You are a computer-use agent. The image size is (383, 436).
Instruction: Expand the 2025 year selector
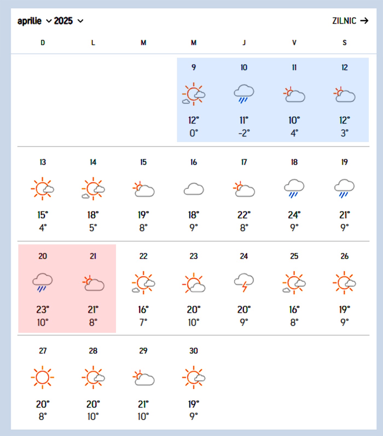pos(68,21)
